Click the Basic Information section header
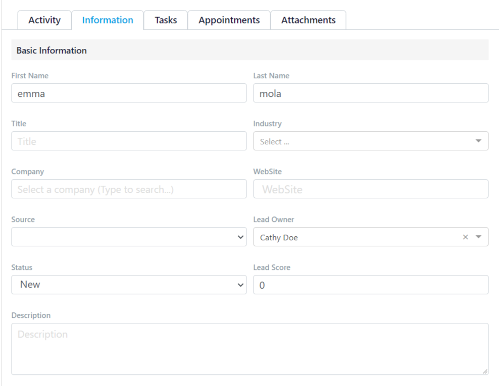 click(x=250, y=50)
